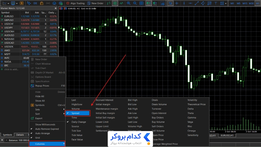Click the Popup Prices icon in context menu
This screenshot has width=261, height=147.
tap(32, 86)
